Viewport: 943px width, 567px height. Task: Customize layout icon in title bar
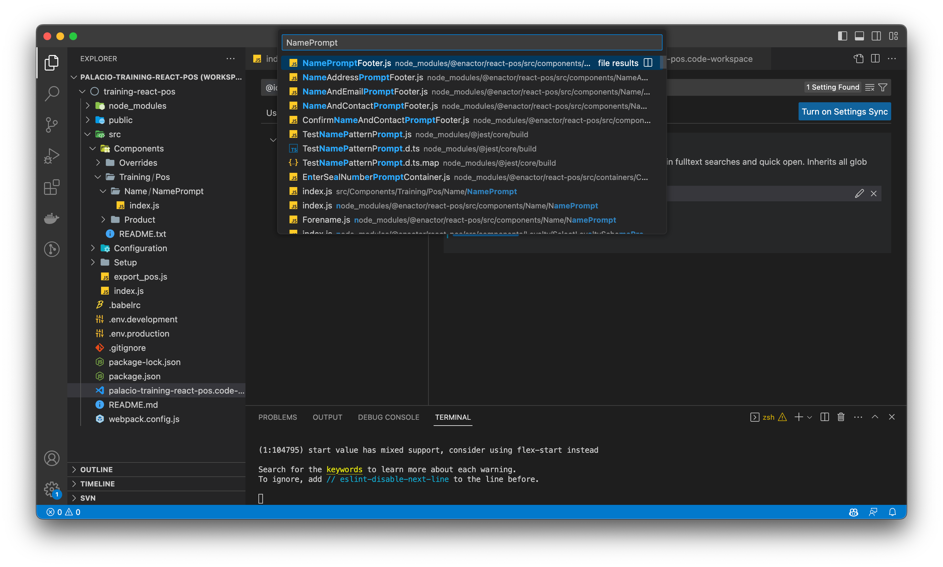(x=893, y=36)
